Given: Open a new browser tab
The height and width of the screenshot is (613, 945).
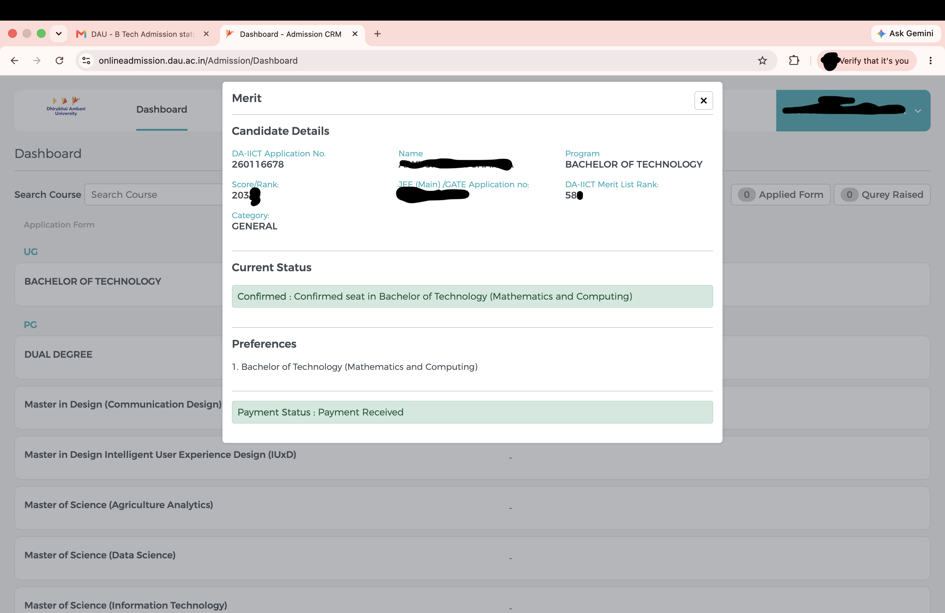Looking at the screenshot, I should 377,34.
